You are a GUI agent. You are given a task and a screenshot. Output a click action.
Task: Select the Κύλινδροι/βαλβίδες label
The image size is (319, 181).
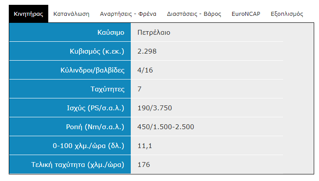92,70
